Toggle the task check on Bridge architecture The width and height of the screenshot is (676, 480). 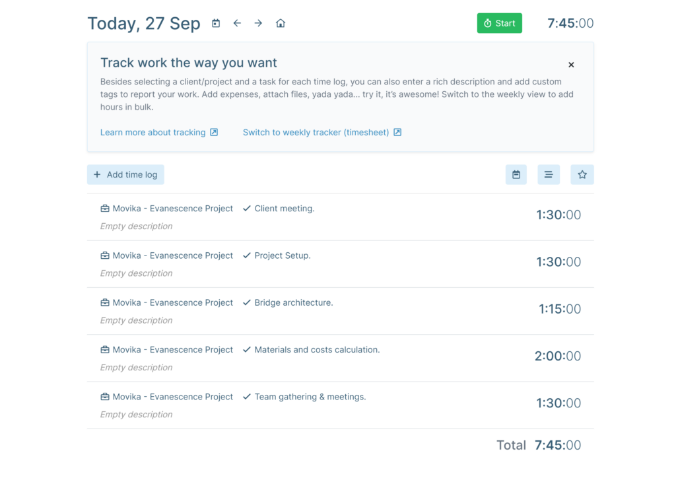(x=247, y=302)
